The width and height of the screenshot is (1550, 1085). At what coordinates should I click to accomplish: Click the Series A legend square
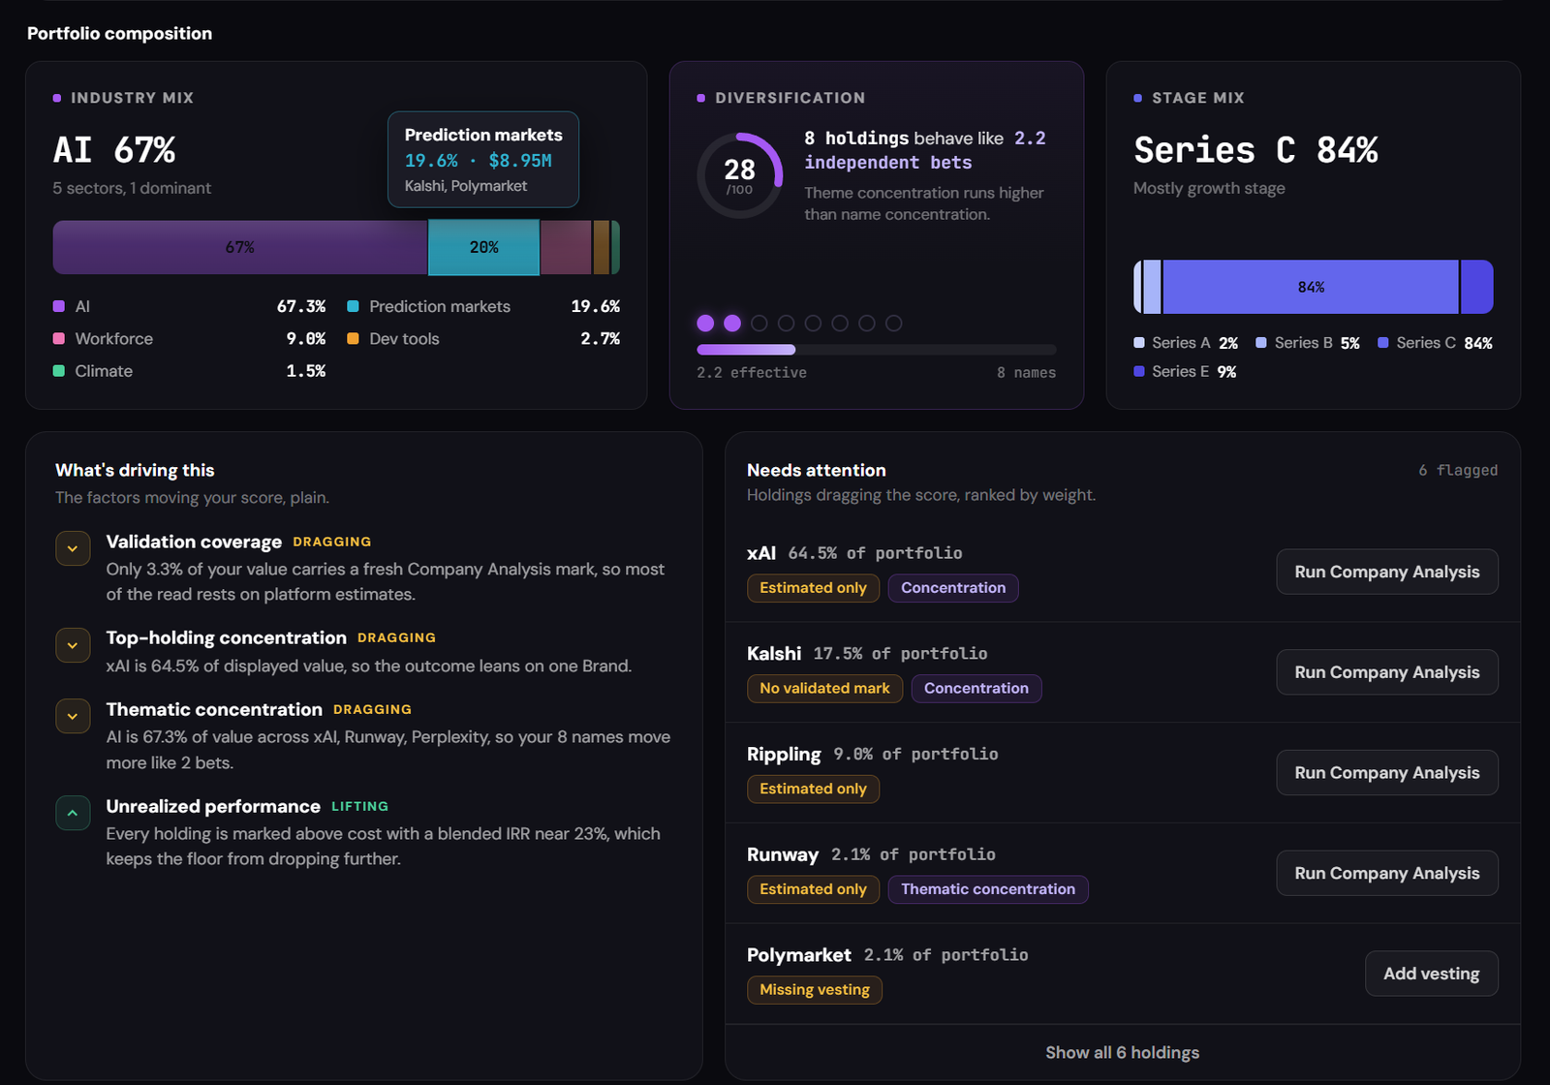(x=1139, y=343)
